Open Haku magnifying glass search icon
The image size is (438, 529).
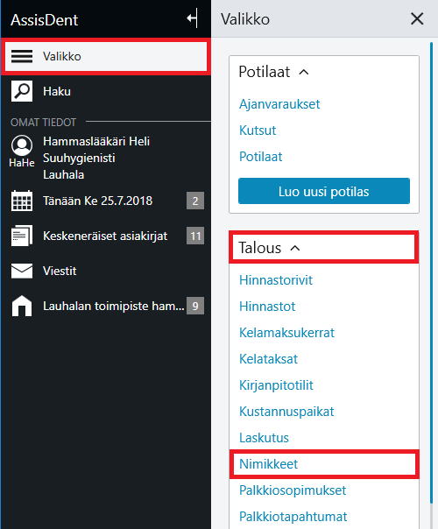click(x=22, y=91)
